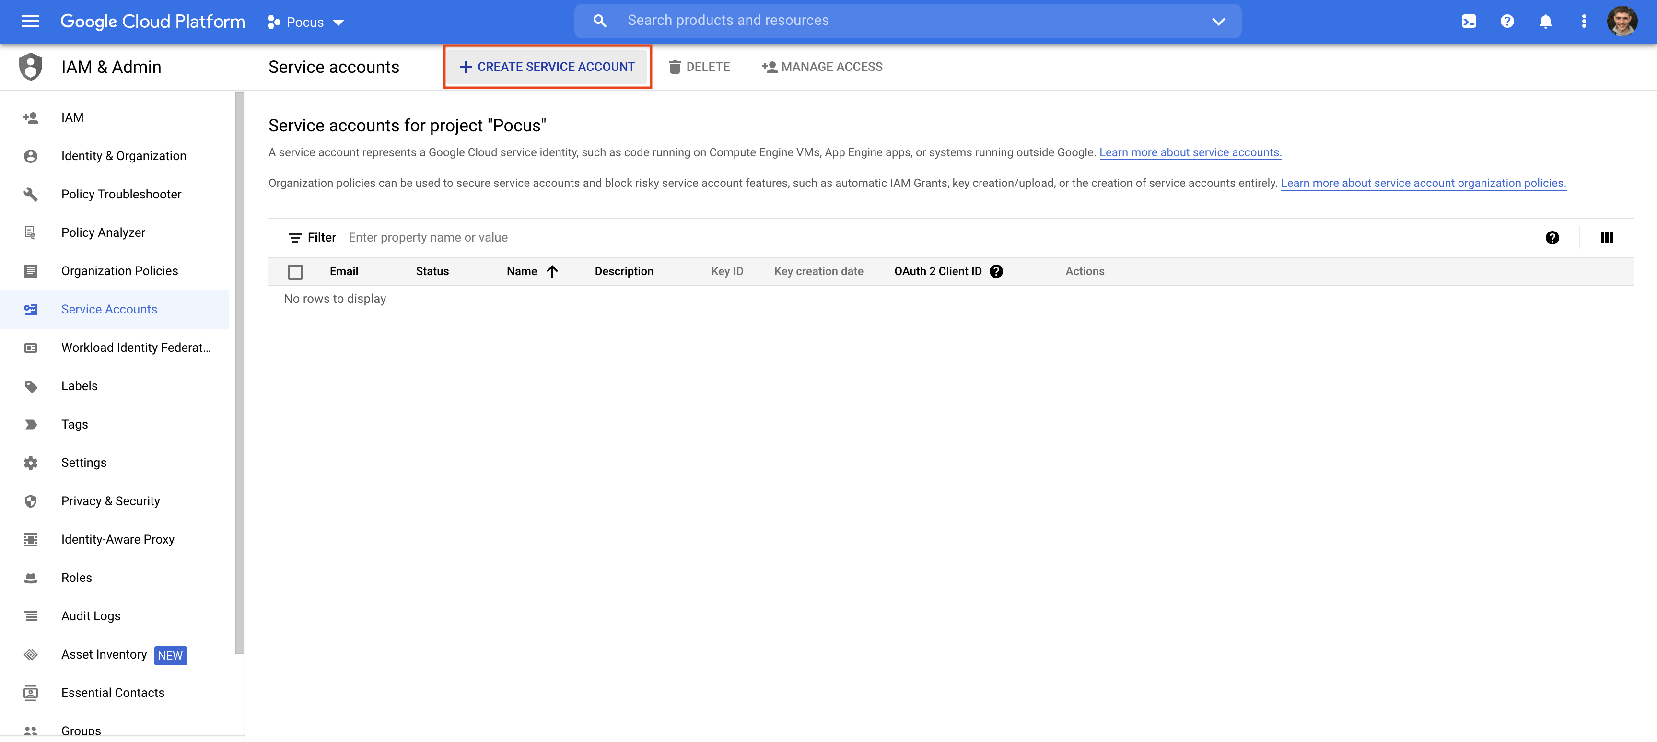Open Policy Troubleshooter in sidebar
The image size is (1657, 742).
coord(121,194)
